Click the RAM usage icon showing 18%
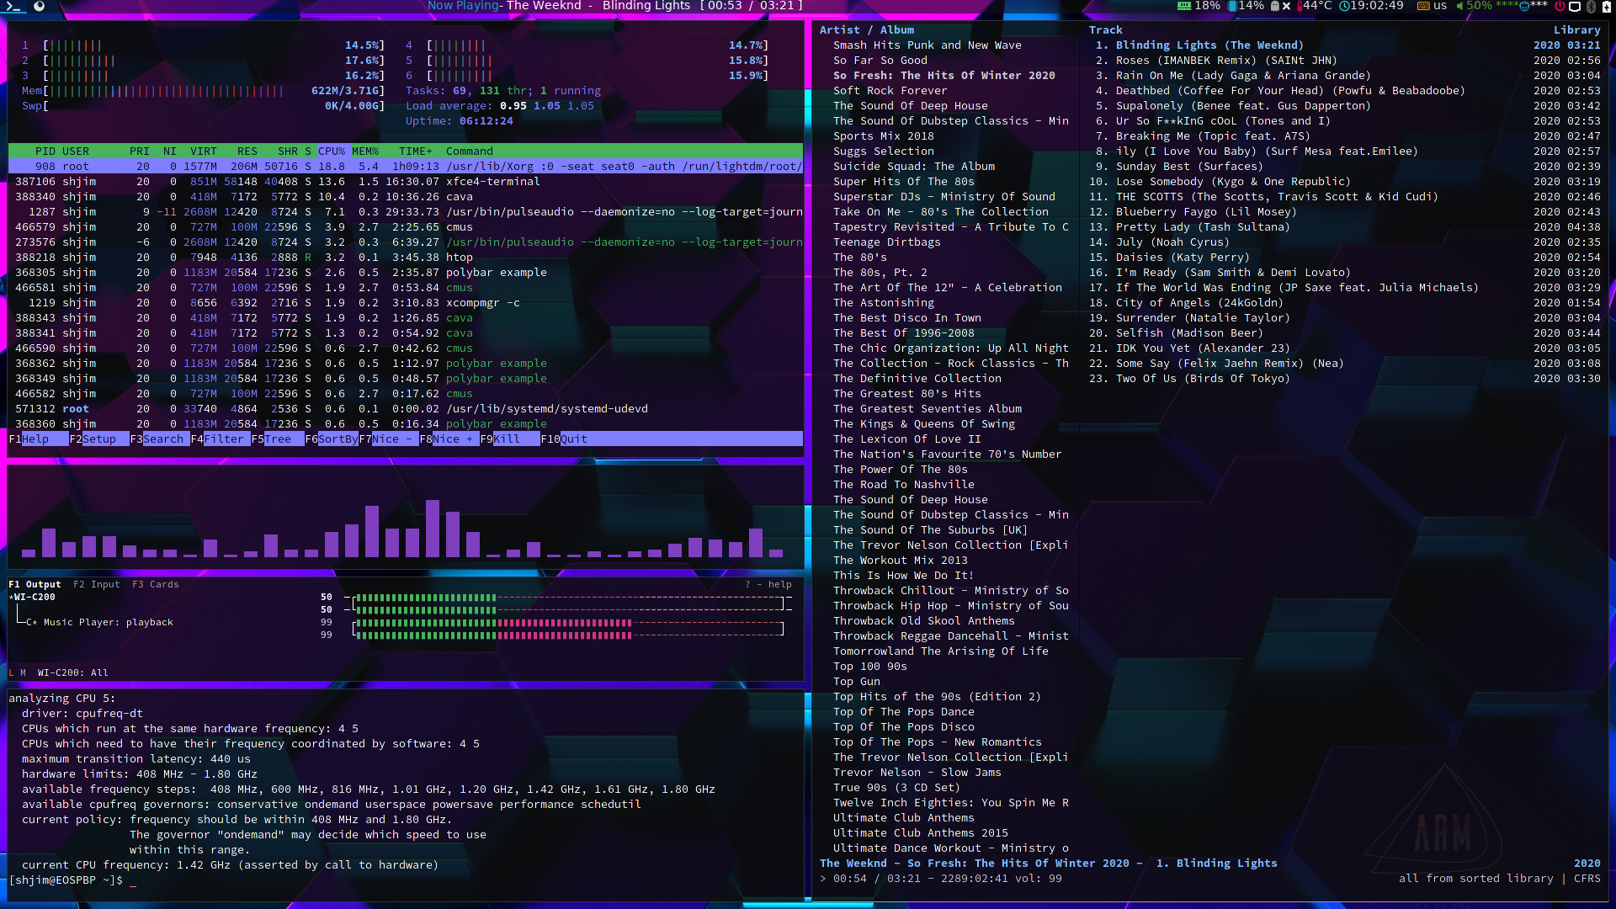The image size is (1616, 909). [x=1184, y=6]
